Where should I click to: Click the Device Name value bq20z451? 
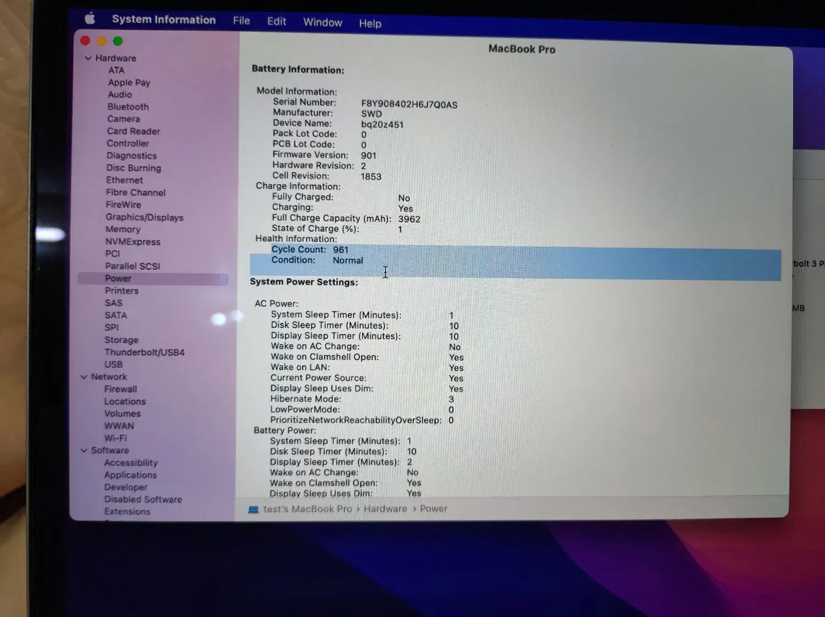pos(382,125)
